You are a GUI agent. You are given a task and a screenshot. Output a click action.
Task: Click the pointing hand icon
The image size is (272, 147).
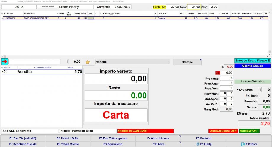(88, 62)
